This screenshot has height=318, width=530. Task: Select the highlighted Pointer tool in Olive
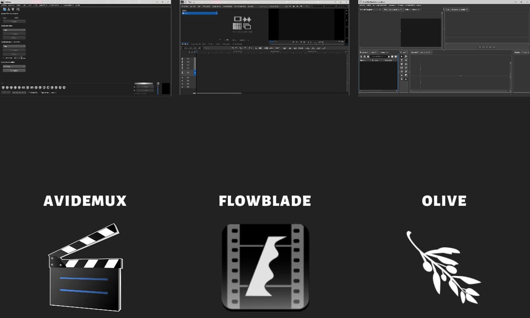pyautogui.click(x=401, y=57)
